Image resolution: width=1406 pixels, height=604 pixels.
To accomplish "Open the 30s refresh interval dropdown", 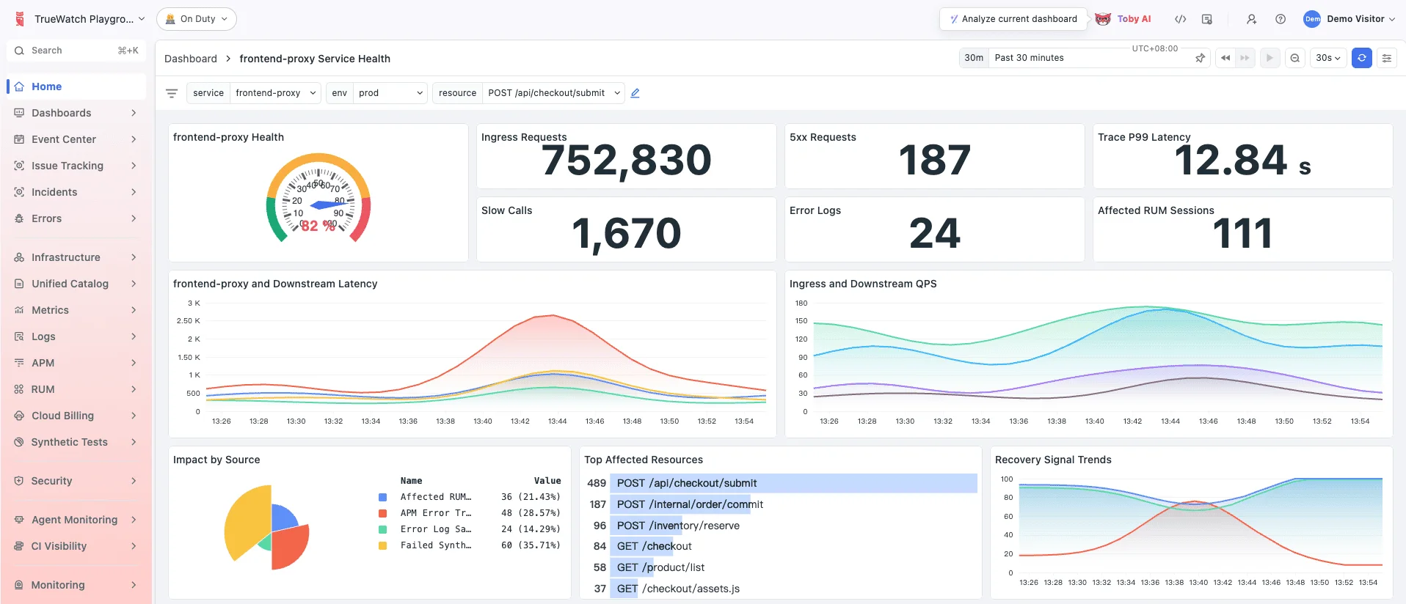I will point(1328,58).
